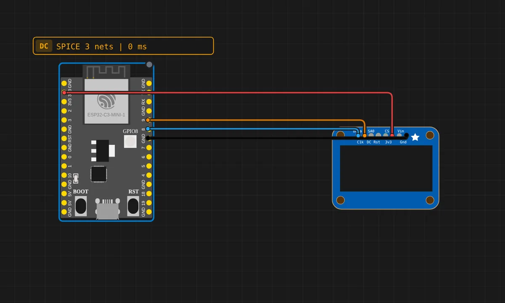Click the square black QFN chip on the board
This screenshot has width=505, height=303.
pyautogui.click(x=98, y=174)
